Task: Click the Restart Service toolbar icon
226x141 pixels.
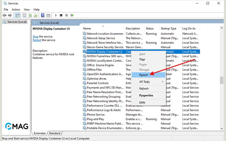Action: coord(72,15)
